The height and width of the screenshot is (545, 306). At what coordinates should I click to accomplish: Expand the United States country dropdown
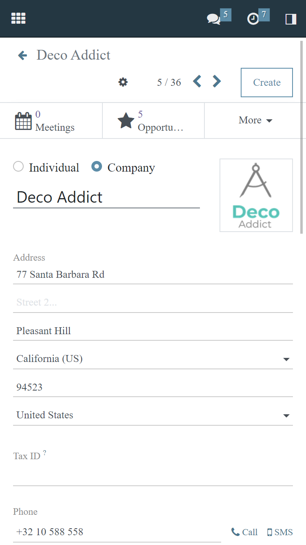[x=286, y=415]
